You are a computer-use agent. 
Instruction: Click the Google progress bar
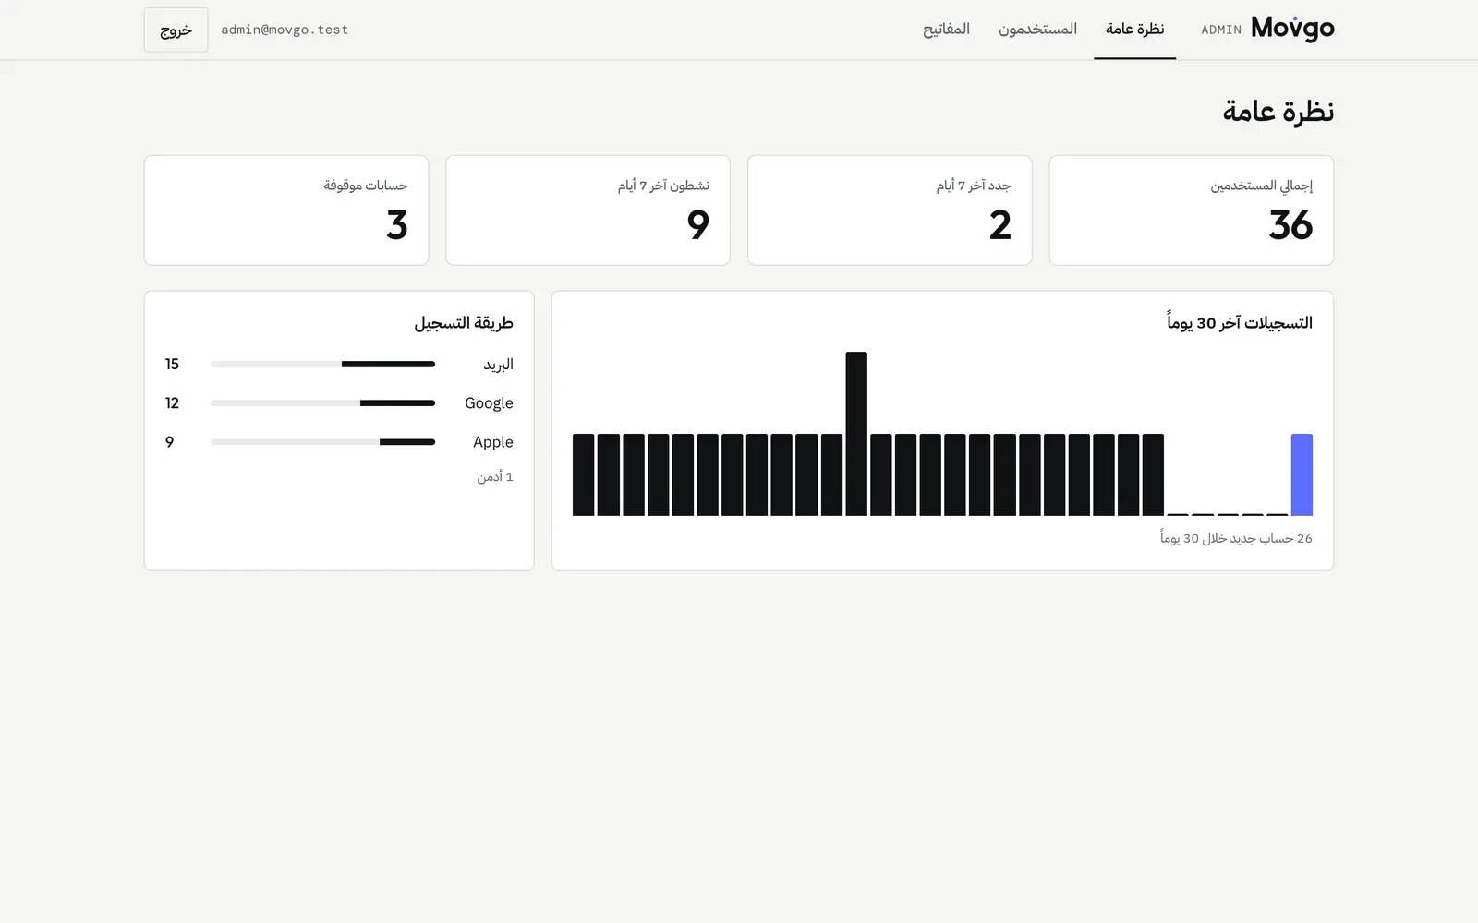322,402
